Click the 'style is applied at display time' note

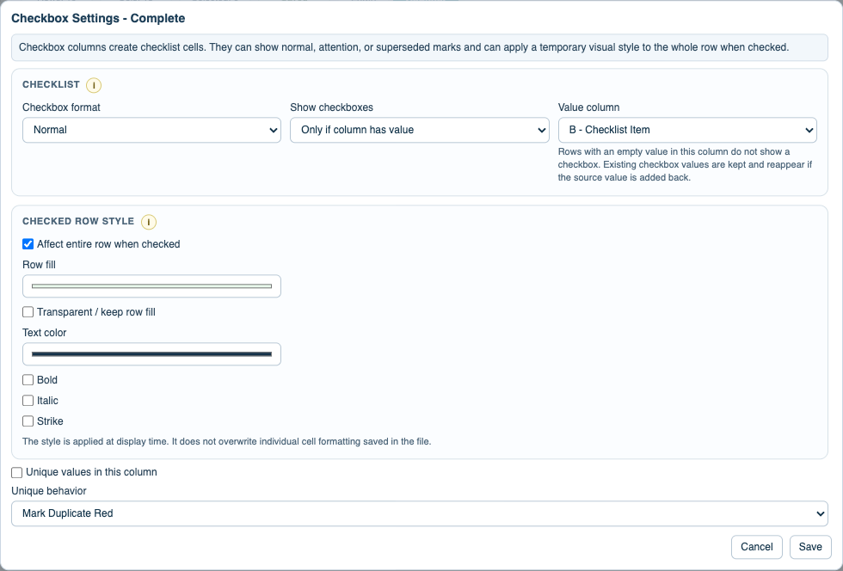point(227,441)
